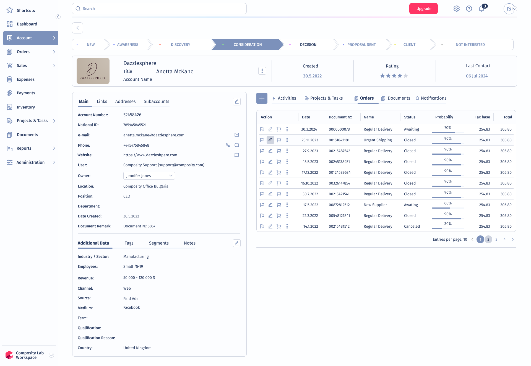Viewport: 531px width, 366px height.
Task: Click the phone/call icon next to phone number
Action: [228, 145]
